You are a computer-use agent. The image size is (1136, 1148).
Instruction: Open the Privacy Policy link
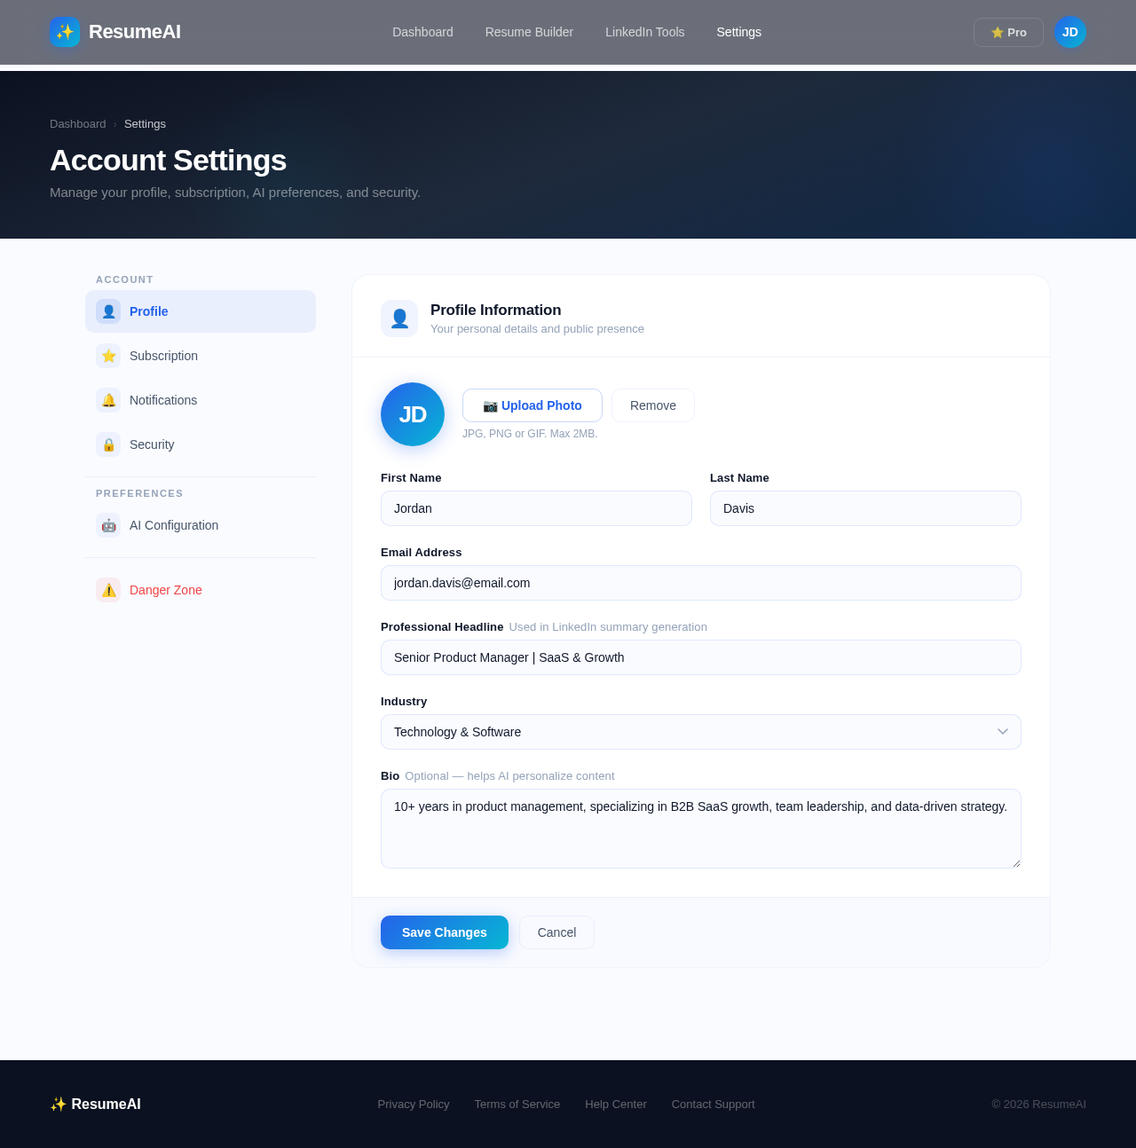point(413,1104)
